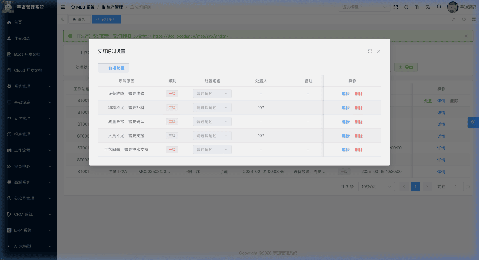Open the font size icon in header
479x260 pixels.
[x=417, y=7]
